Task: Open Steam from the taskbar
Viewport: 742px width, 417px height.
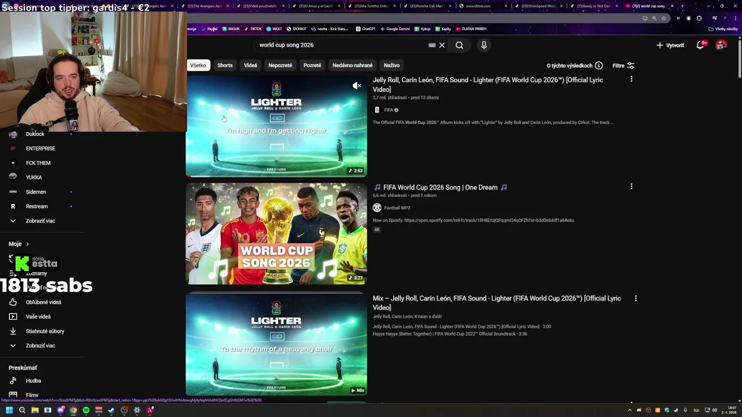Action: click(111, 410)
